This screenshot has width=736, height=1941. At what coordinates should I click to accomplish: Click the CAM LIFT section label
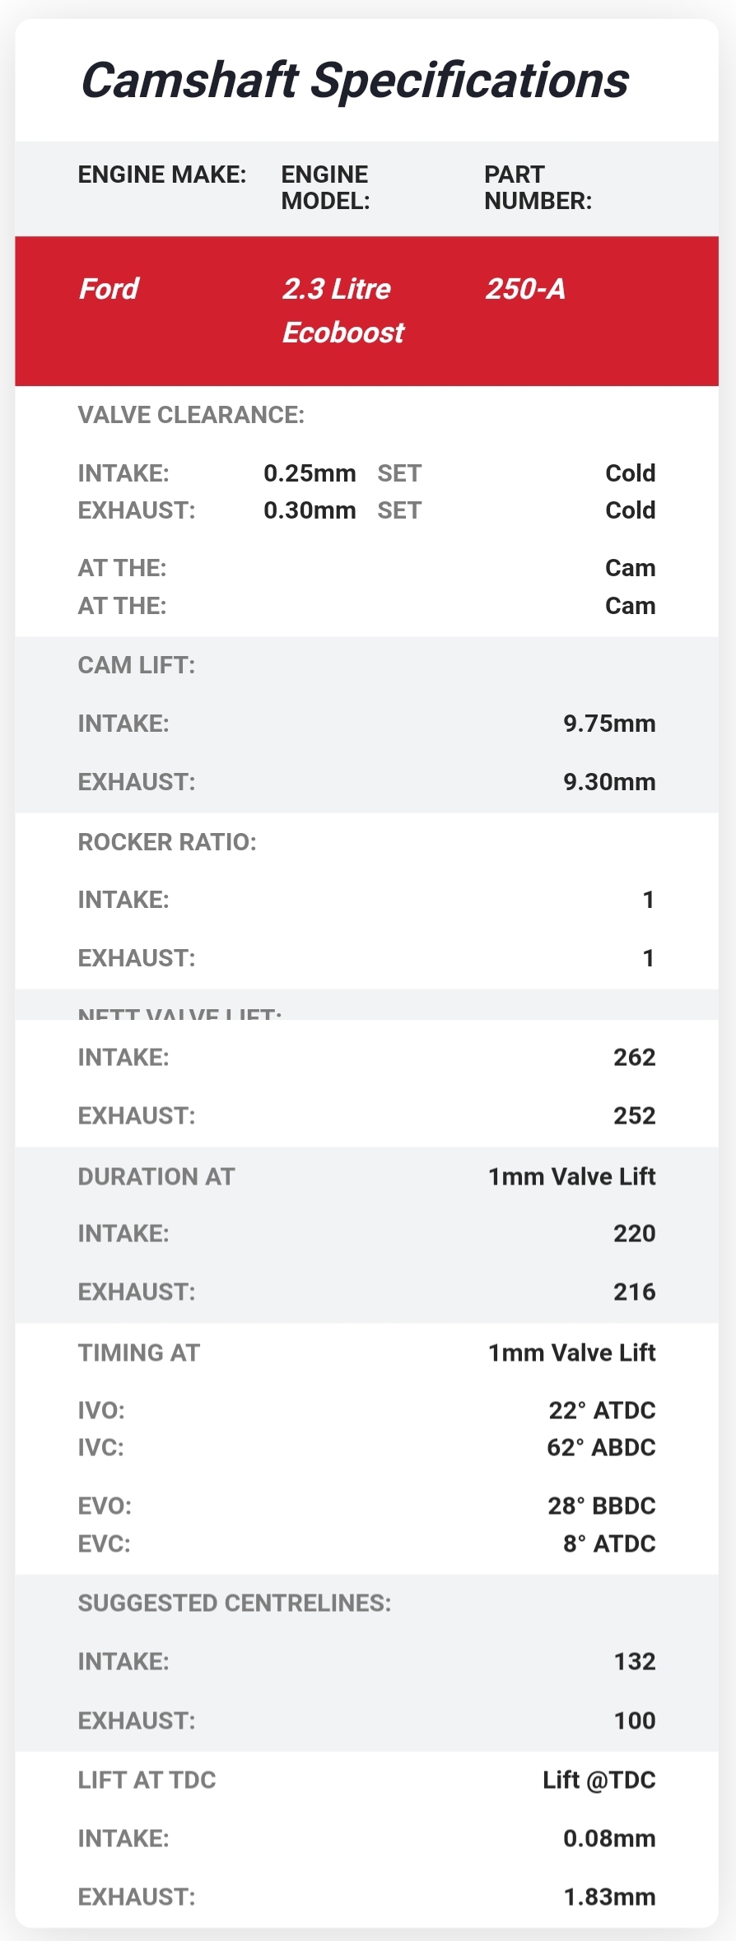[137, 665]
